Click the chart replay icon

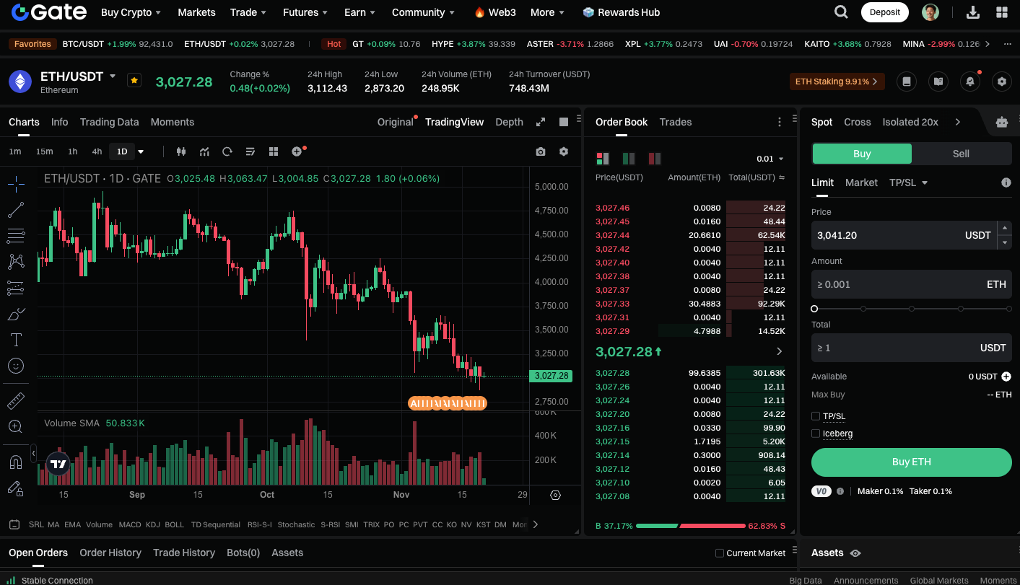227,151
